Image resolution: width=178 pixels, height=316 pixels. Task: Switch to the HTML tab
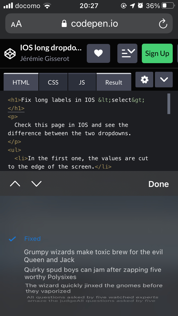[21, 82]
